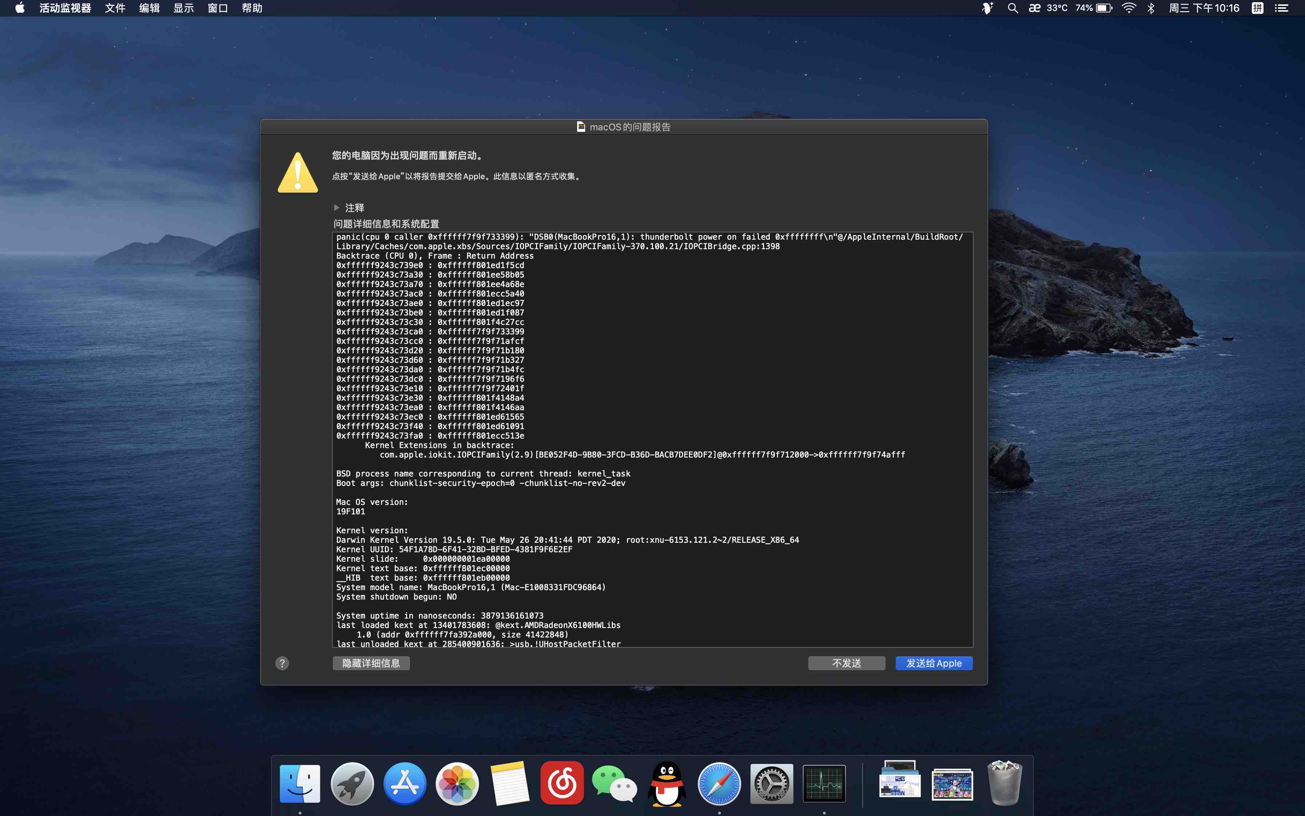Open the help question mark button
Screen dimensions: 1305x816
pyautogui.click(x=282, y=663)
